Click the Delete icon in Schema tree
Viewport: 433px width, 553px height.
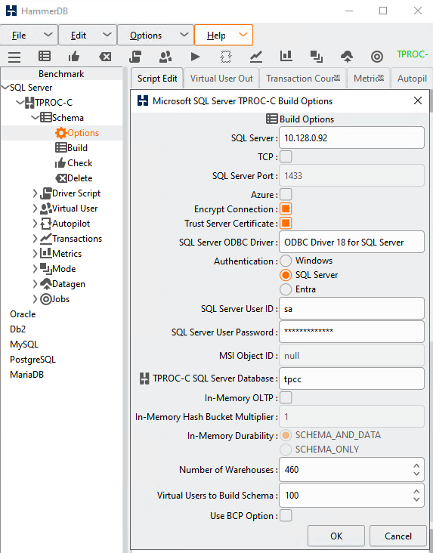coord(61,178)
